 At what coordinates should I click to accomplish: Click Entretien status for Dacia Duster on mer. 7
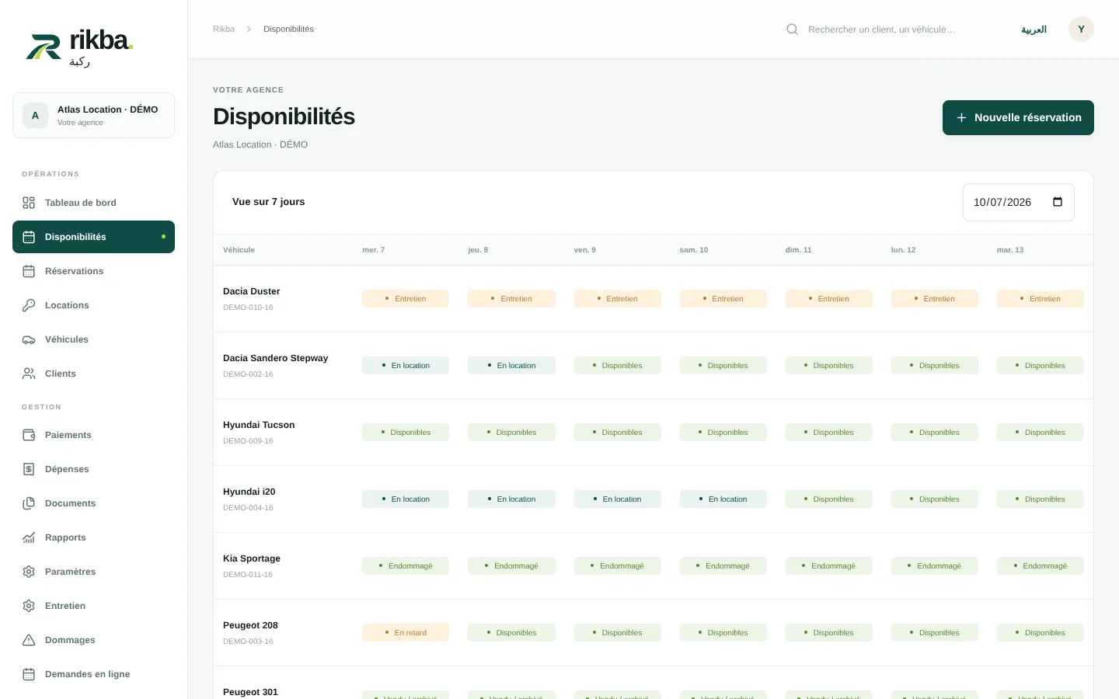click(406, 299)
